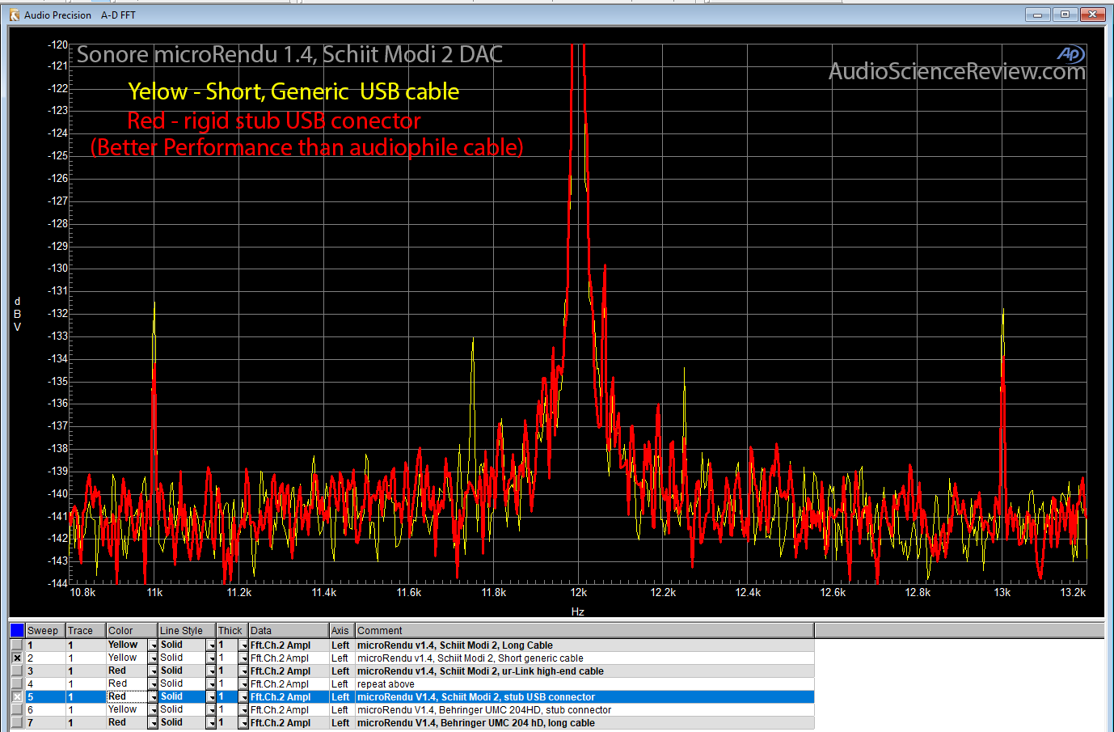Viewport: 1114px width, 732px height.
Task: Tick the checkbox for sweep 7
Action: click(x=17, y=723)
